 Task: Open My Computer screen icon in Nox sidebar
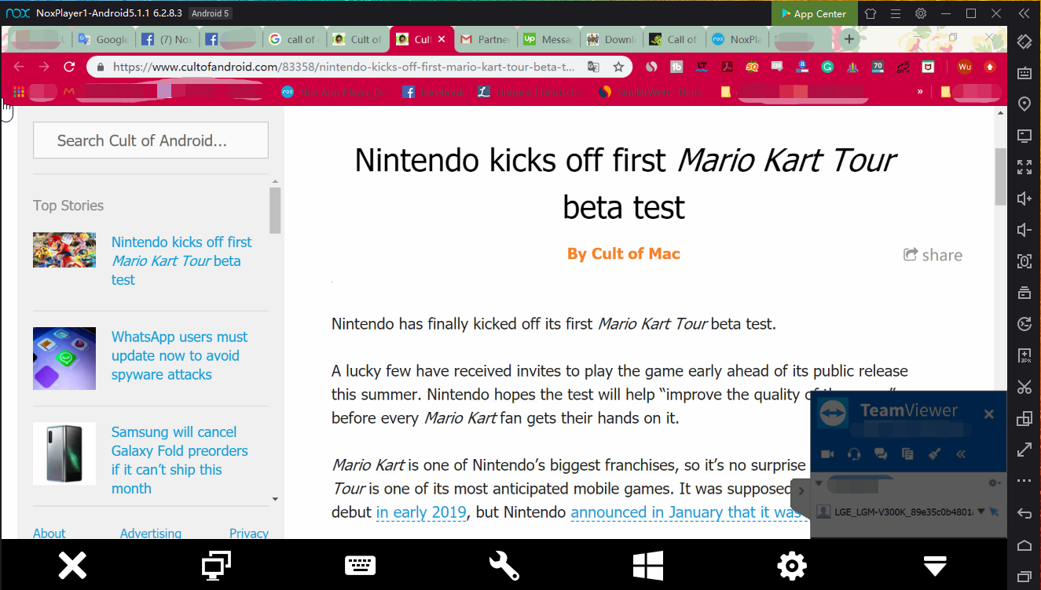pos(1025,136)
